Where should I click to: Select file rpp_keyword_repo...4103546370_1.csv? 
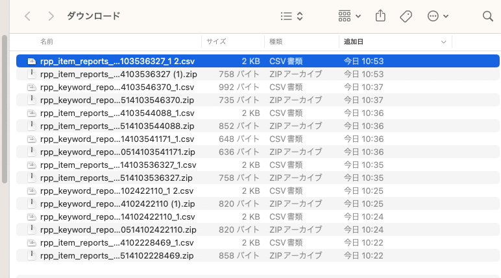coord(258,87)
